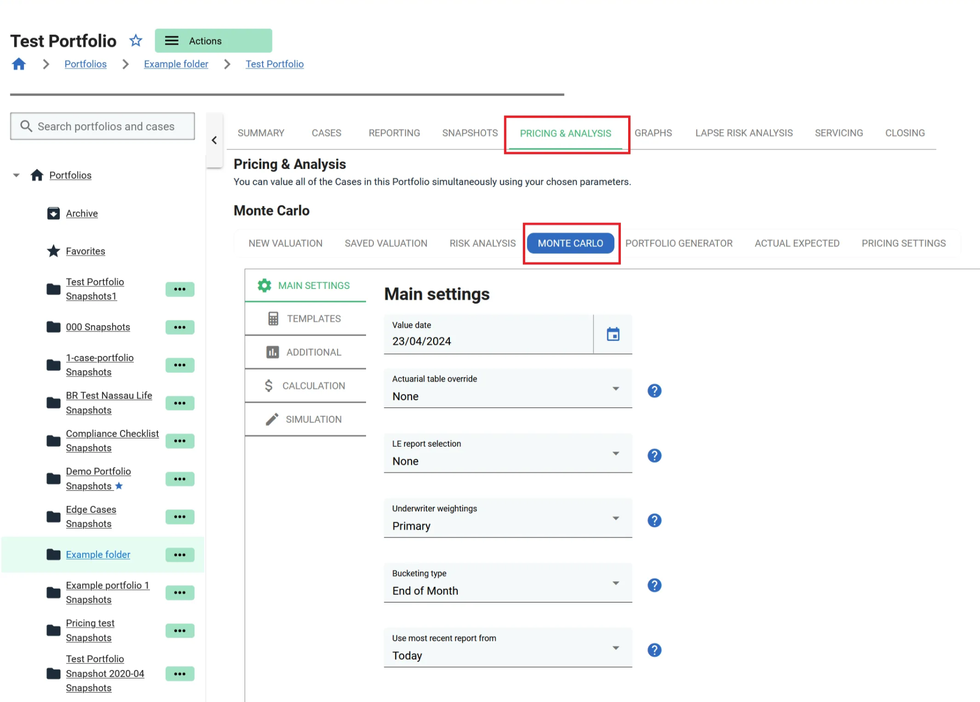Click the Search portfolios and cases field
The width and height of the screenshot is (980, 702).
click(105, 126)
